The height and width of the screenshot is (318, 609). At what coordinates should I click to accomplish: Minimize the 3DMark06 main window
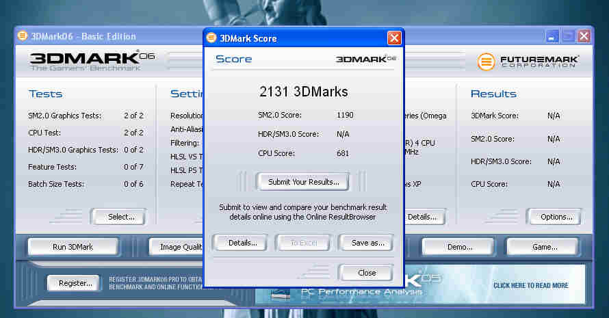coord(552,36)
